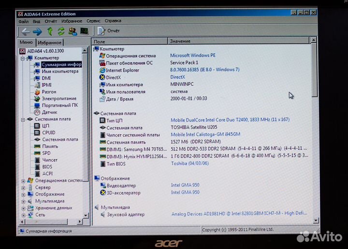Click the ЦП processor icon in tree
The image size is (348, 249).
click(37, 126)
